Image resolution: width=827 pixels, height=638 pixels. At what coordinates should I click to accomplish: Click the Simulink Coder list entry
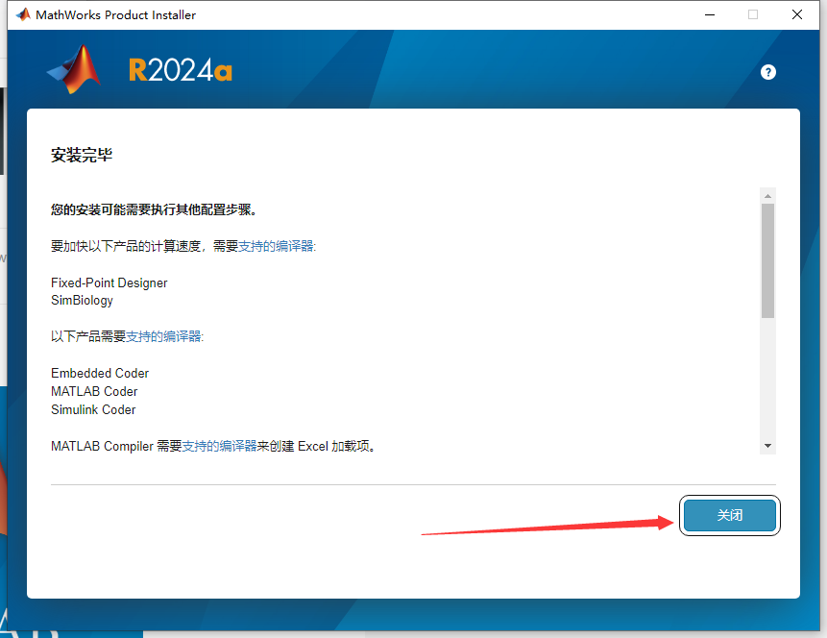[92, 409]
